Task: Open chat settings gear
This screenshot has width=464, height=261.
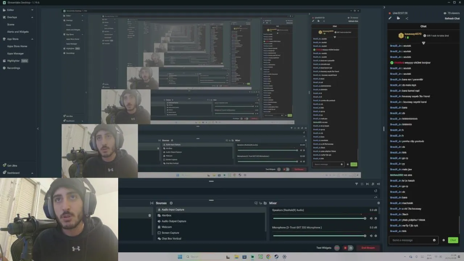Action: tap(443, 240)
